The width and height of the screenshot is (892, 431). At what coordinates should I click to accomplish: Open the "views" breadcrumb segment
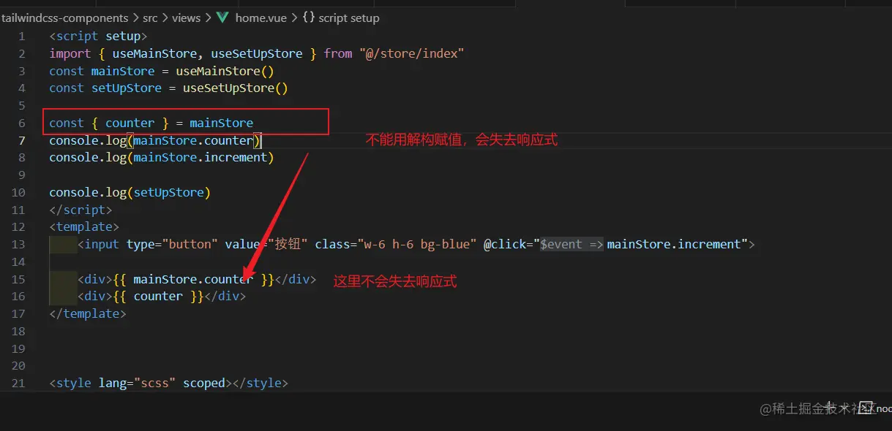pos(186,18)
